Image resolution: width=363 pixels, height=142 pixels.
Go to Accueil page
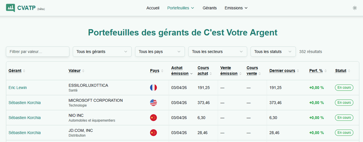point(153,8)
